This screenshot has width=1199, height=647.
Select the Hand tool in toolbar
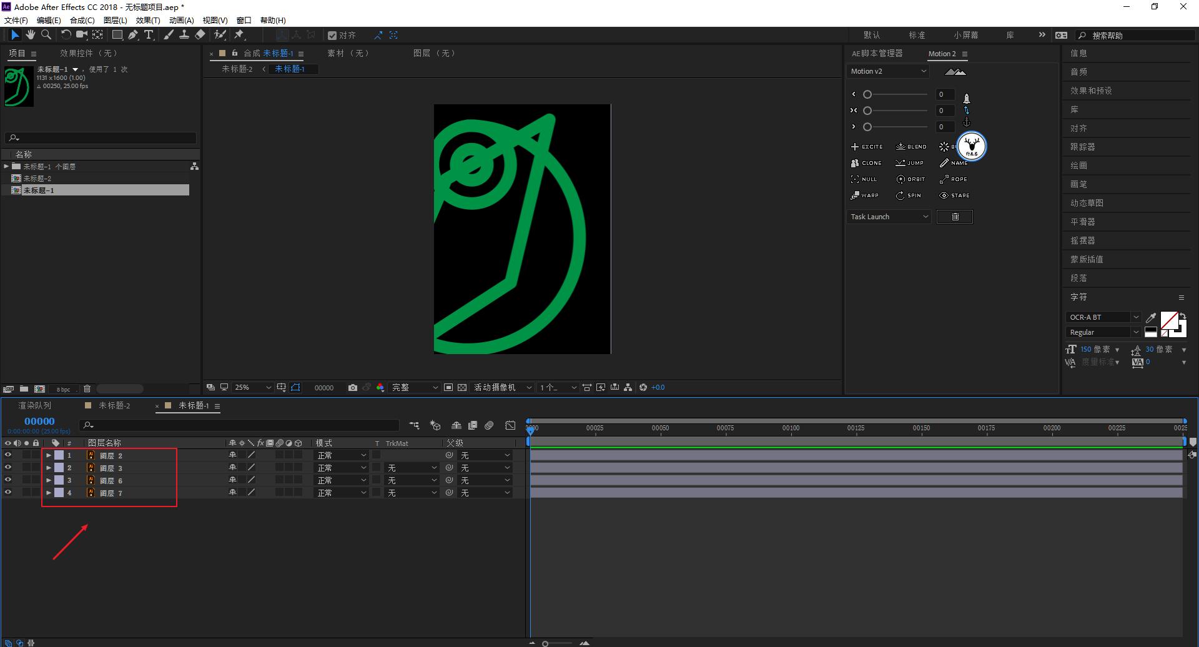[x=30, y=35]
